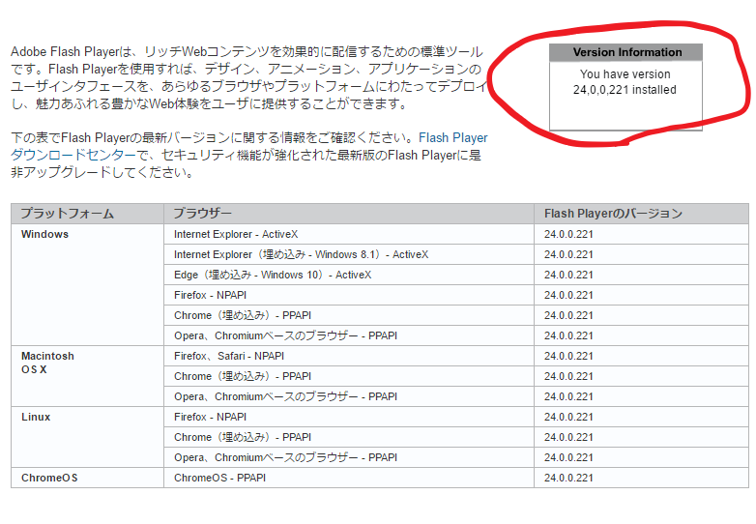This screenshot has width=756, height=524.
Task: Click Chrome（埋め込み）- PPAPI under Macintosh
Action: 349,376
